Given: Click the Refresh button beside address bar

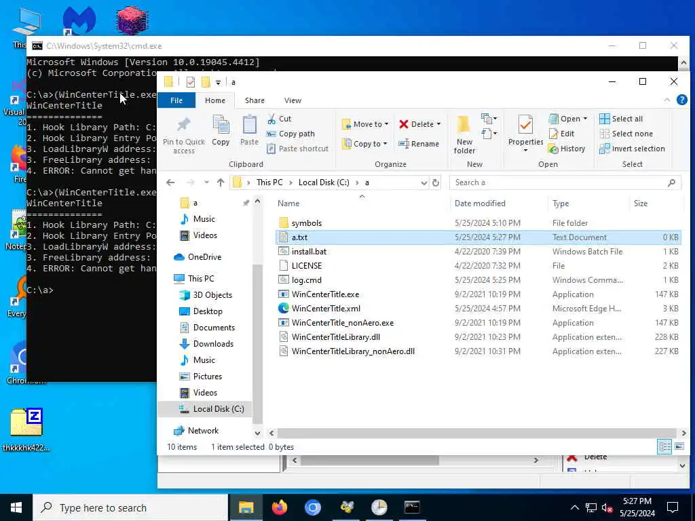Looking at the screenshot, I should [x=436, y=182].
